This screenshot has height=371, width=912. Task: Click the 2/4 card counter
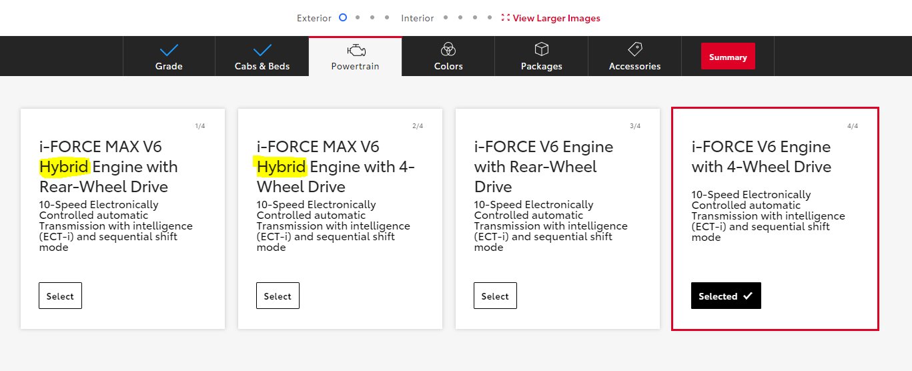point(418,126)
